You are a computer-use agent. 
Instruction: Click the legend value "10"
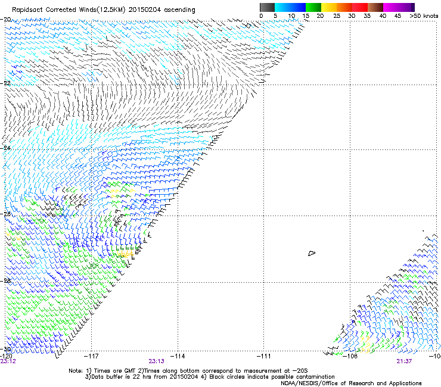click(291, 16)
